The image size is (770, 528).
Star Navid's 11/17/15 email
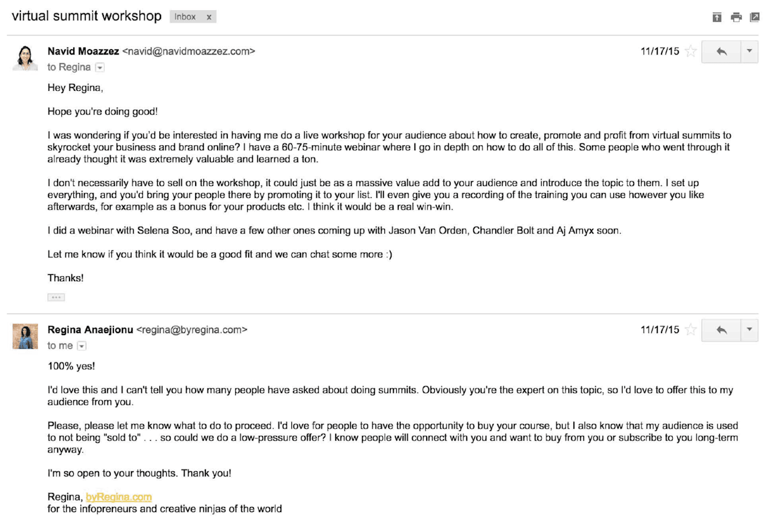[691, 51]
